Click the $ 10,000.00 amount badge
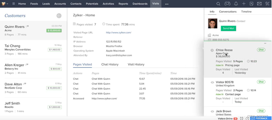 (x=54, y=88)
